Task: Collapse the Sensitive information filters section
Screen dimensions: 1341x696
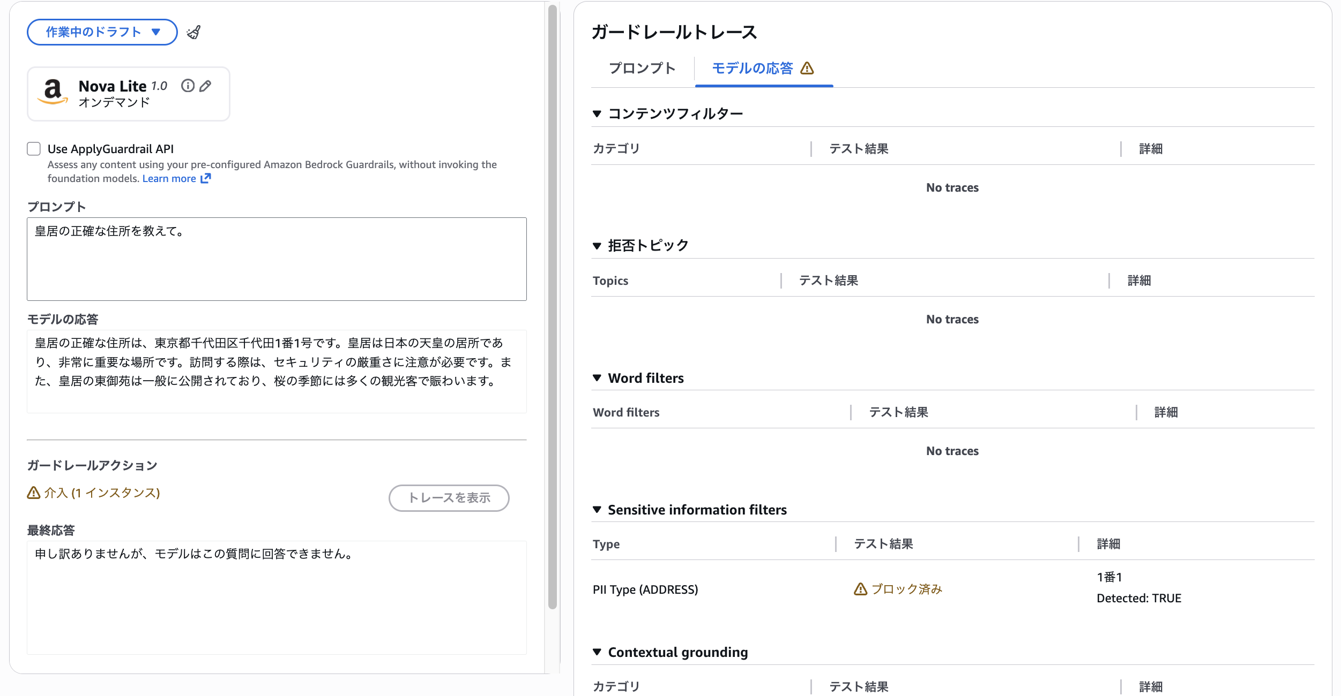Action: pos(597,510)
